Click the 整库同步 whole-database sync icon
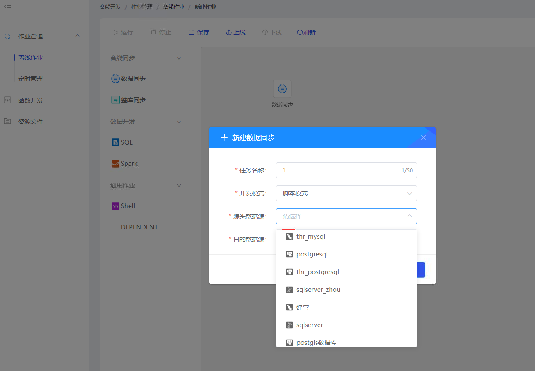Viewport: 535px width, 371px height. (114, 99)
